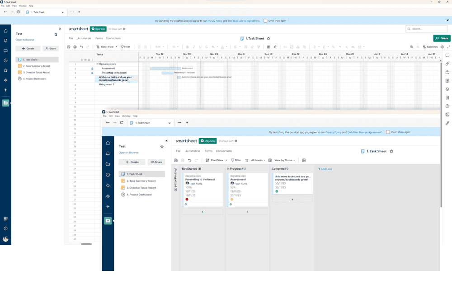Open Baselines in the Gantt toolbar
Image resolution: width=452 pixels, height=283 pixels.
pyautogui.click(x=430, y=47)
